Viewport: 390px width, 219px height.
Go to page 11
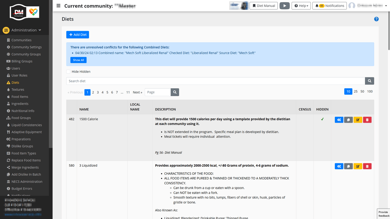click(128, 92)
